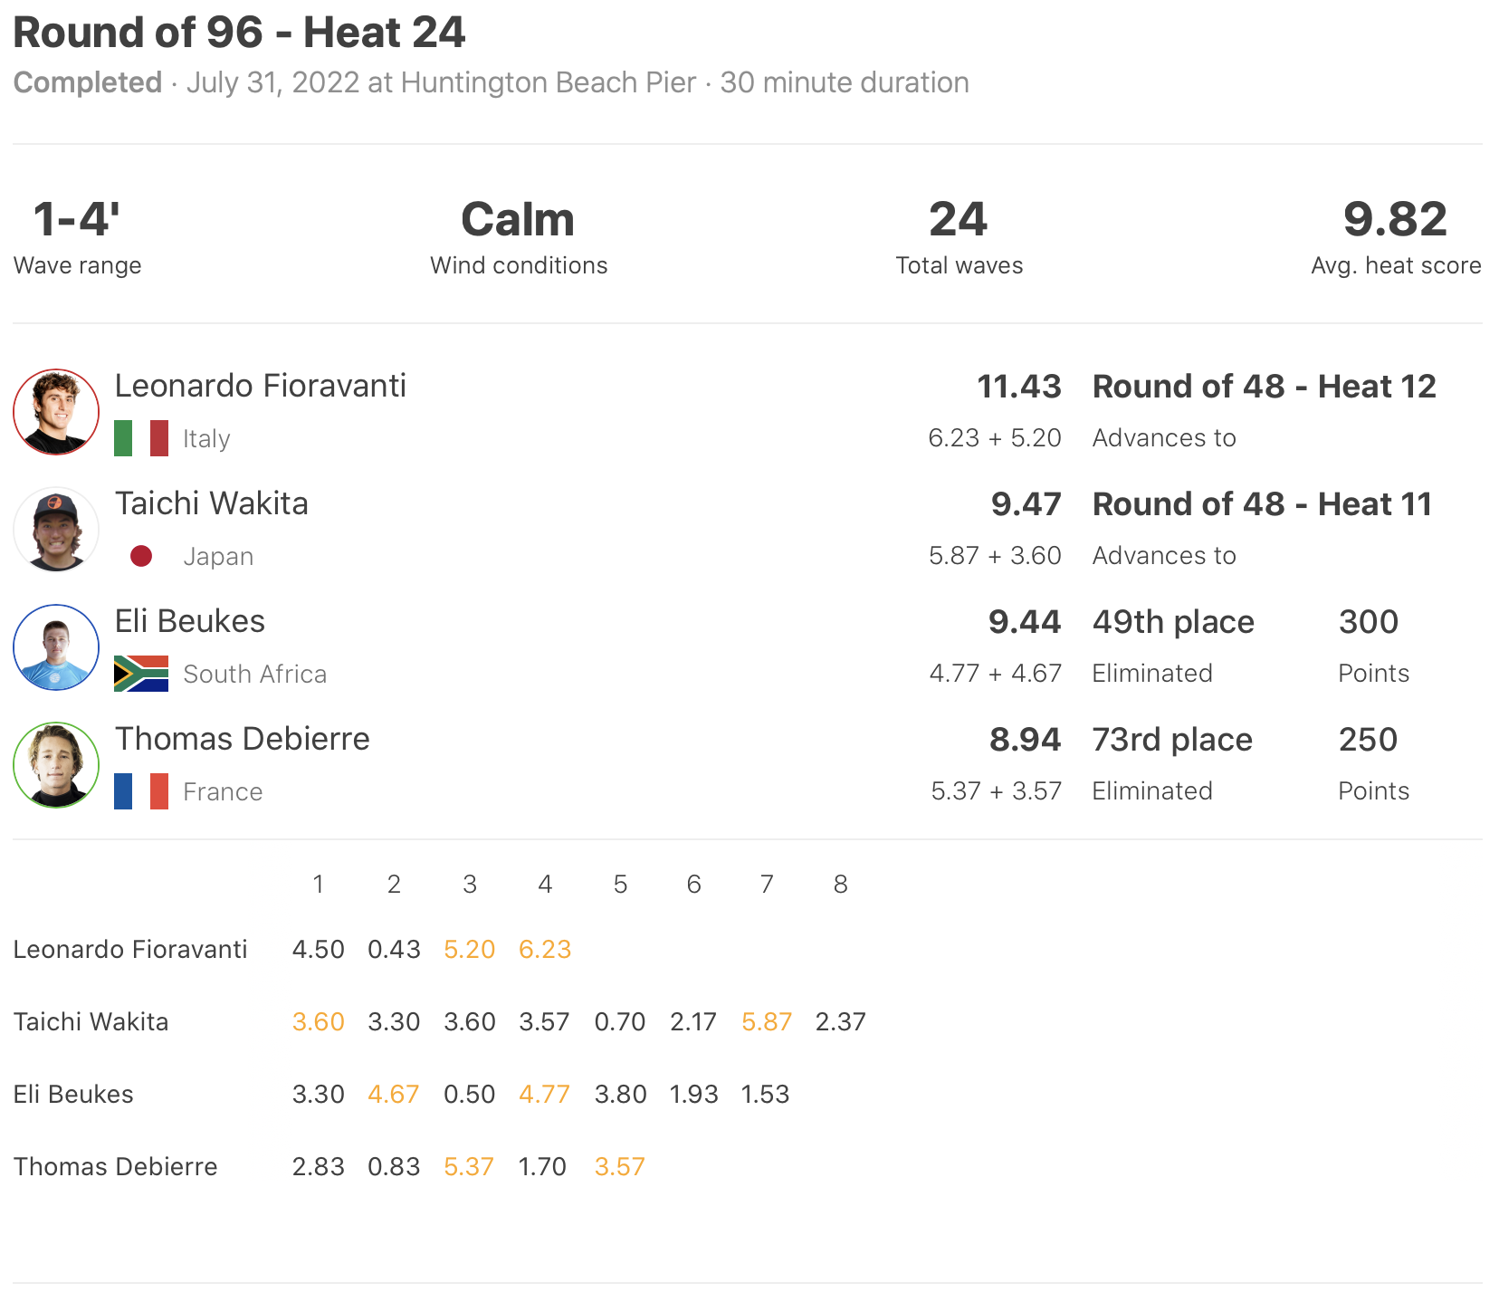The height and width of the screenshot is (1302, 1499).
Task: Select Leonardo Fioravanti's name in results list
Action: pyautogui.click(x=261, y=386)
